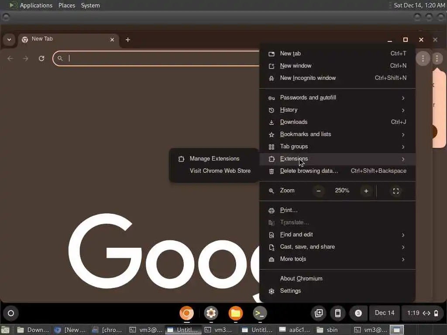Click the grid icon beside Tab groups
This screenshot has height=335, width=447.
[x=272, y=147]
